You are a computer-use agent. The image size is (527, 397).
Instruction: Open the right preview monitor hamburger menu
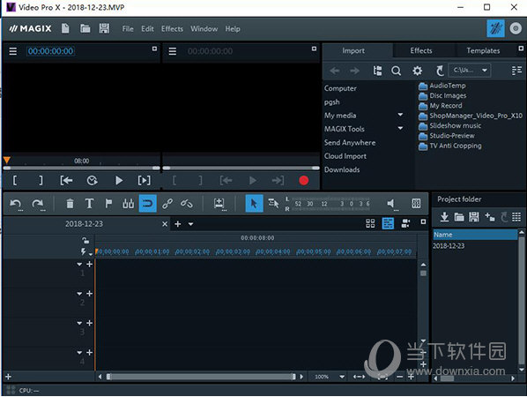click(x=173, y=51)
